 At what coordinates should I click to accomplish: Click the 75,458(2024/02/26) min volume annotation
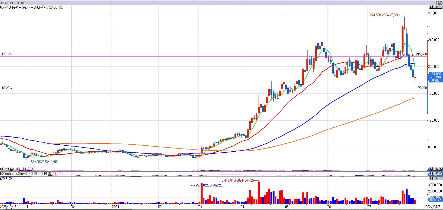pyautogui.click(x=209, y=185)
